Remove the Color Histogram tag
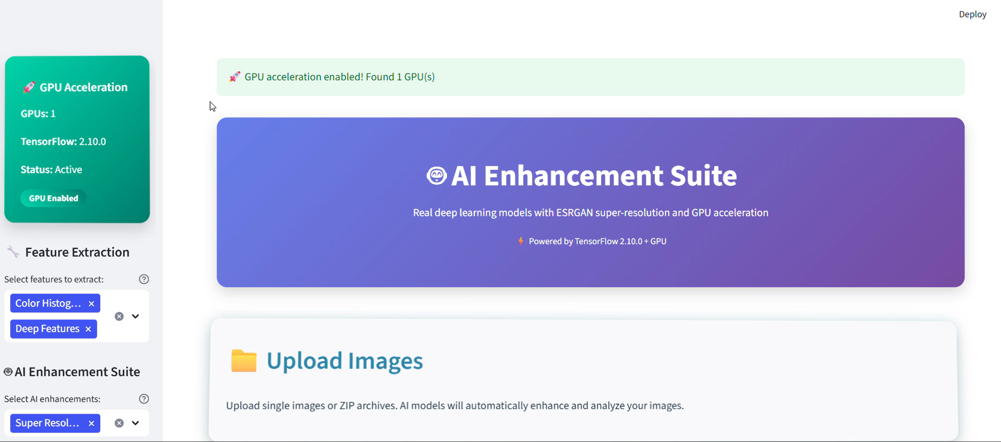The width and height of the screenshot is (1001, 442). 92,304
